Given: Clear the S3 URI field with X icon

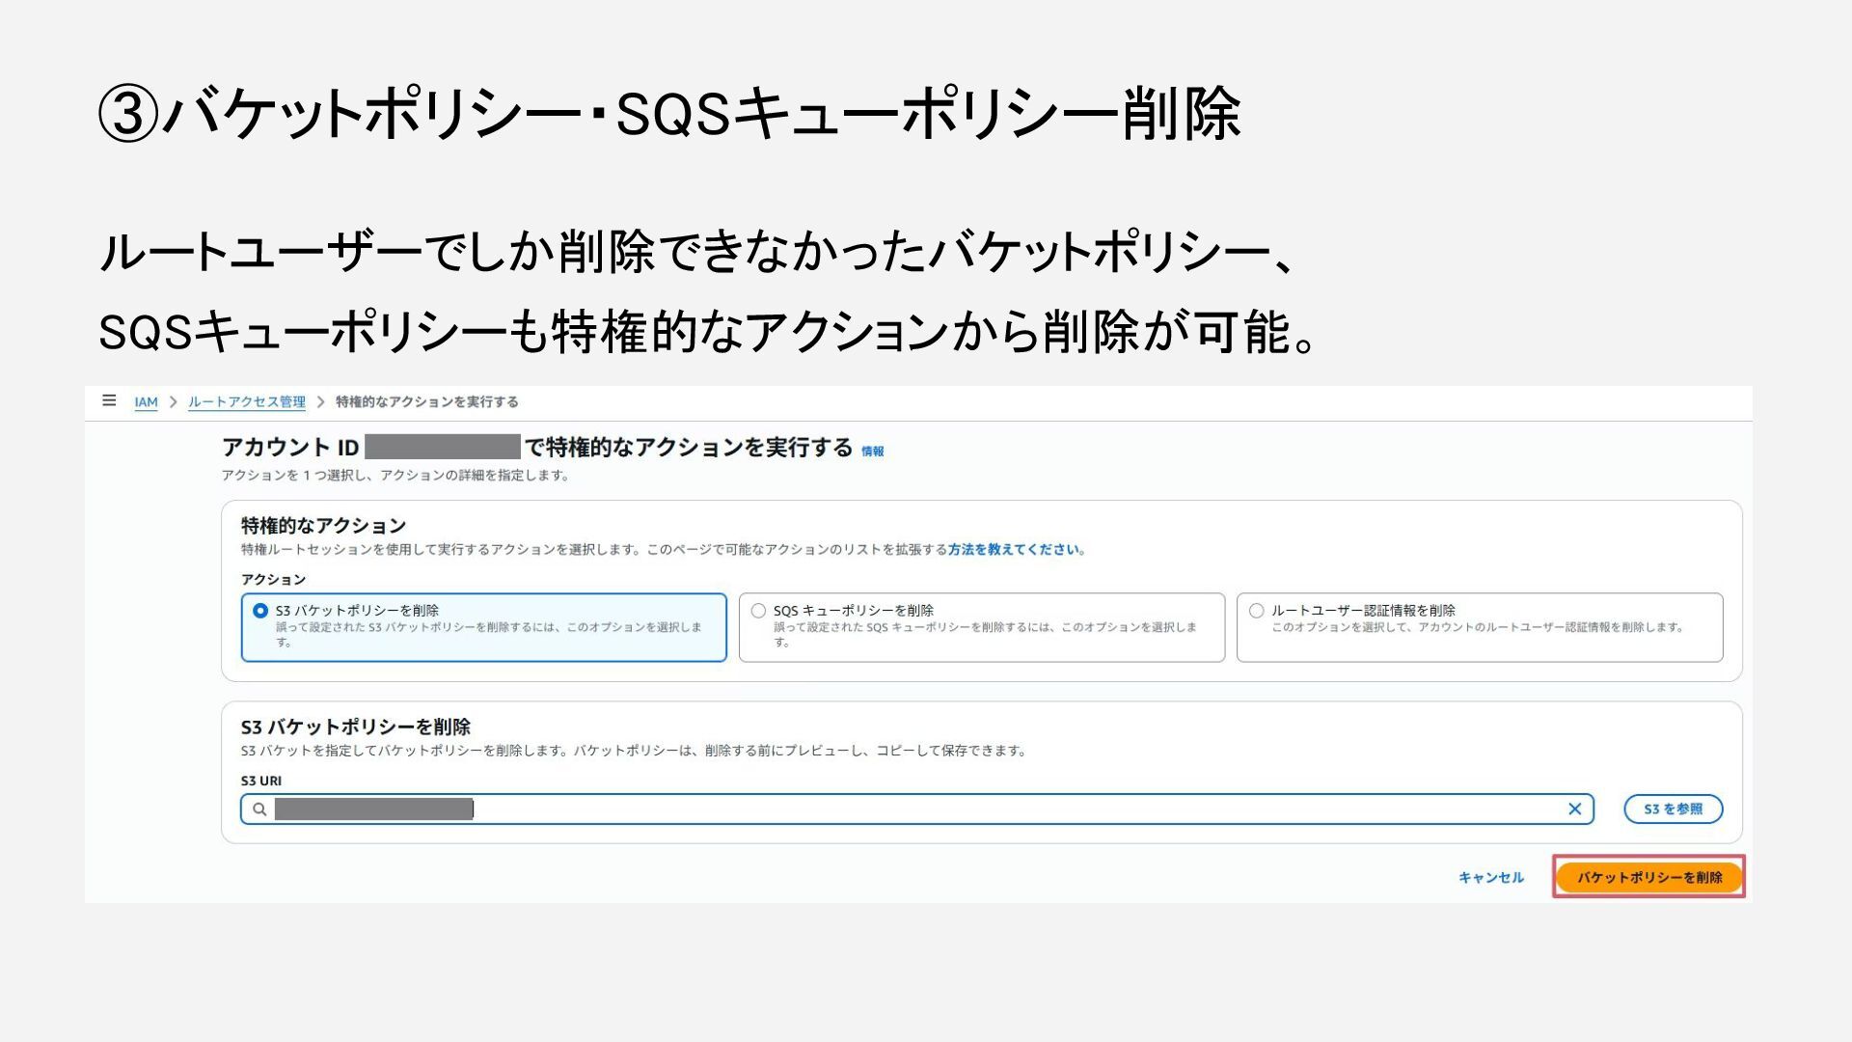Looking at the screenshot, I should coord(1574,809).
